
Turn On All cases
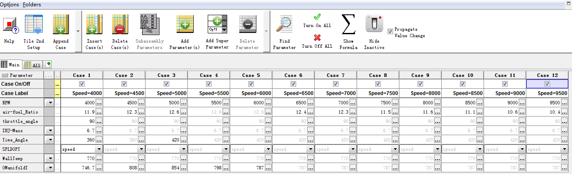point(317,20)
